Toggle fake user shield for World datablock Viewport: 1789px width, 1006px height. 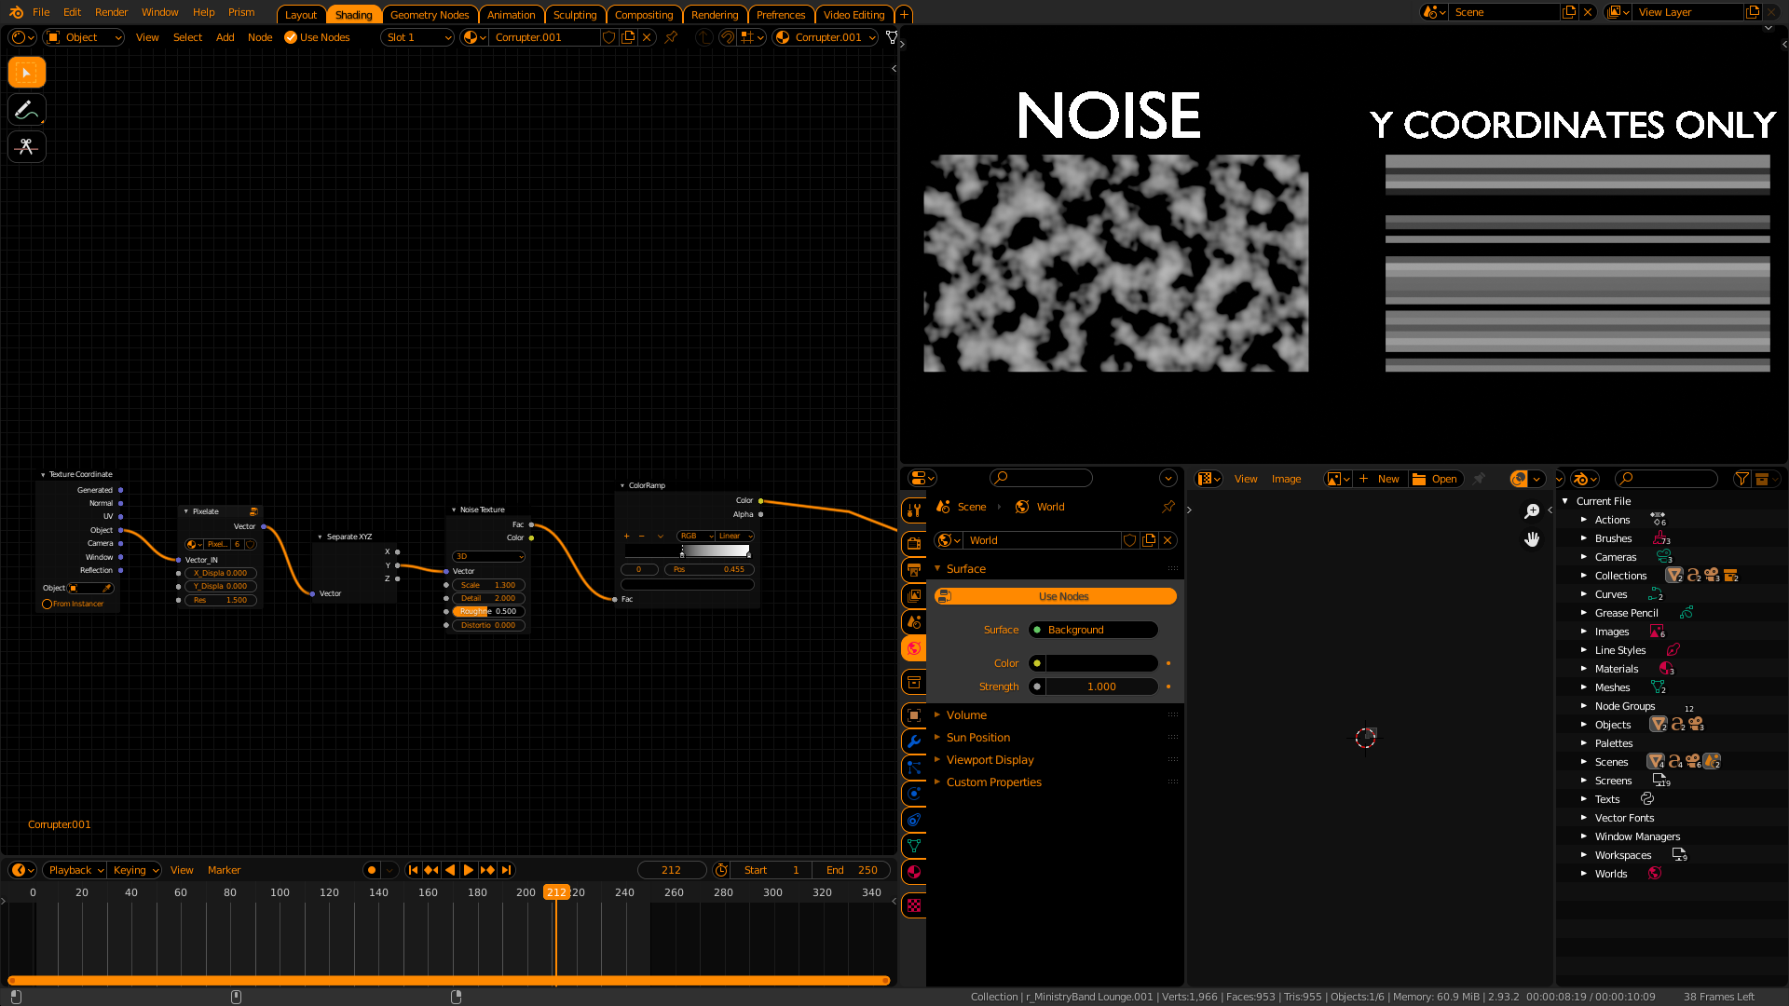(1130, 540)
